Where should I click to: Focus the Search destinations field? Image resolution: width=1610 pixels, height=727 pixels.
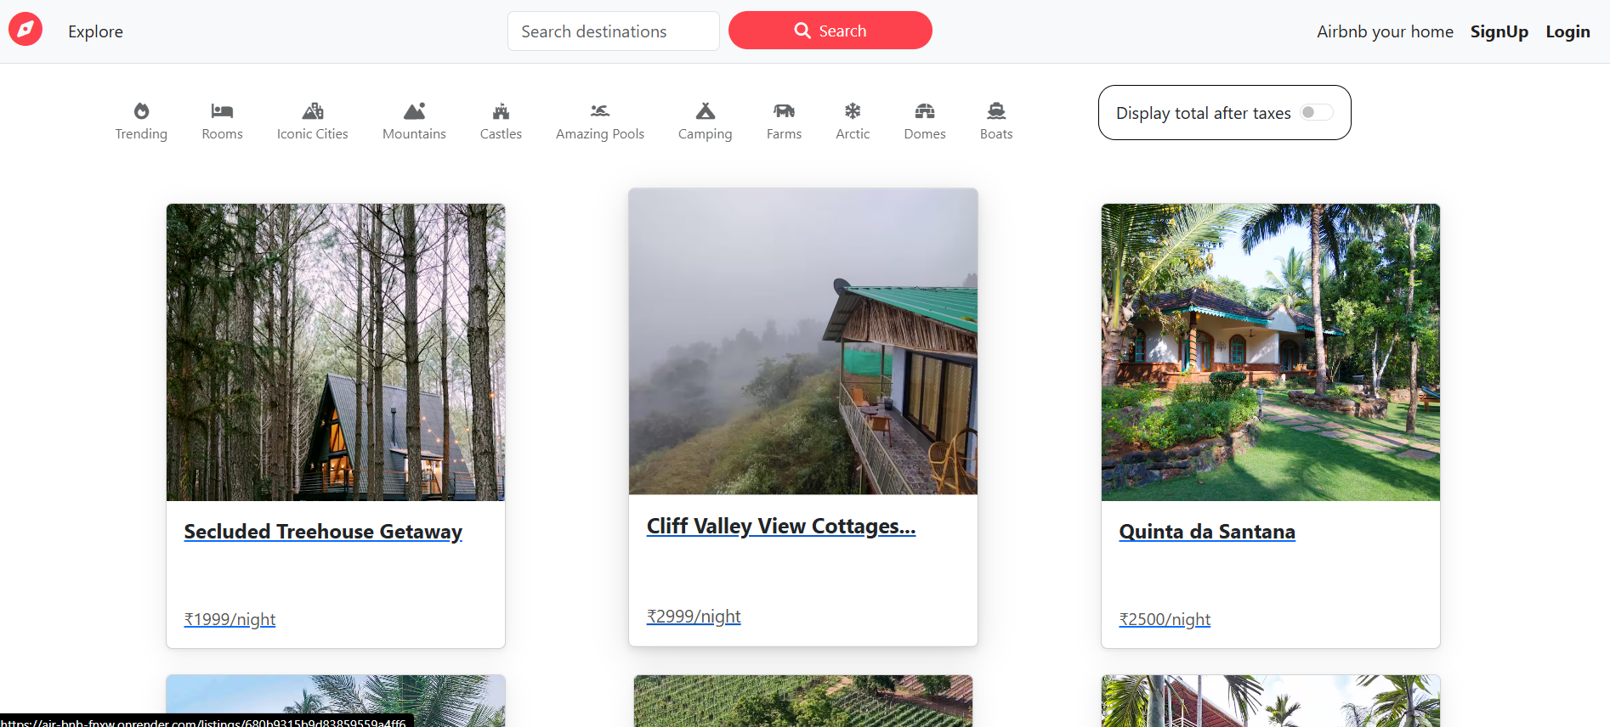[614, 31]
